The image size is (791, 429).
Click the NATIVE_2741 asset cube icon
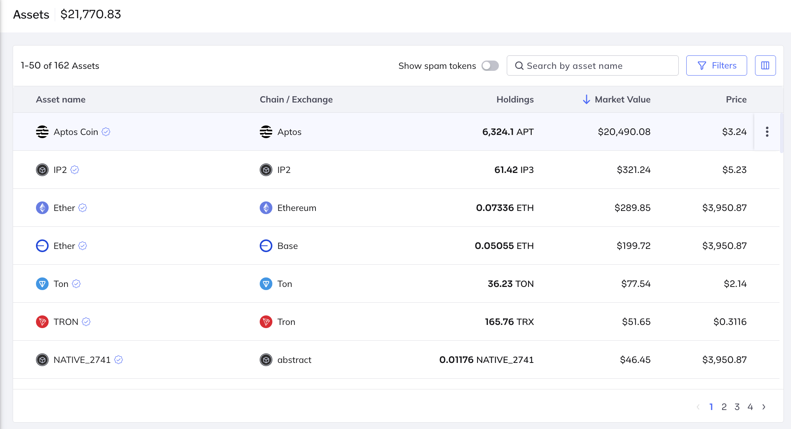42,360
